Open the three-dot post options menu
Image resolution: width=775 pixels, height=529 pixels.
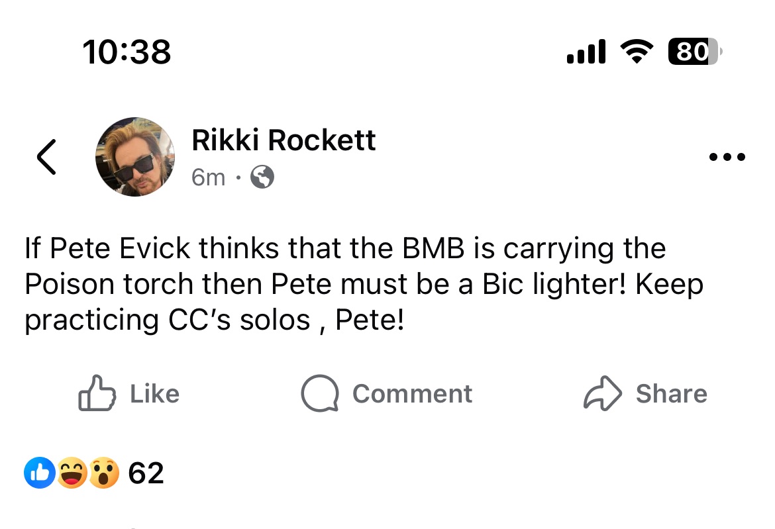[727, 158]
